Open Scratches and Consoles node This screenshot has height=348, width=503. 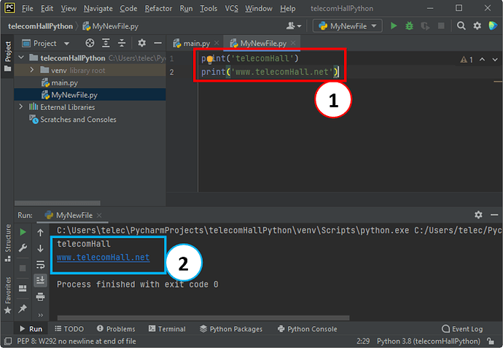click(x=73, y=120)
